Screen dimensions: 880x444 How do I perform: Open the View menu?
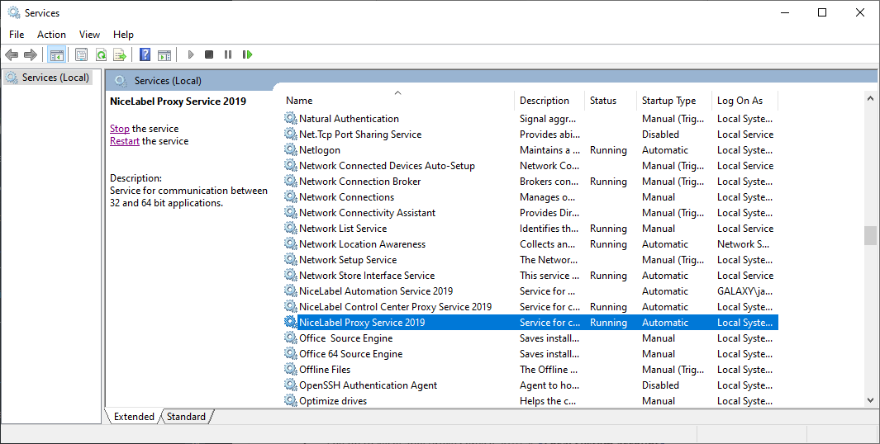tap(89, 34)
